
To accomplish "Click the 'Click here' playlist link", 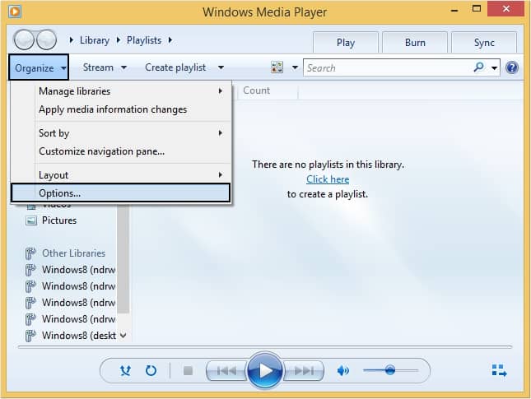I will pyautogui.click(x=328, y=179).
